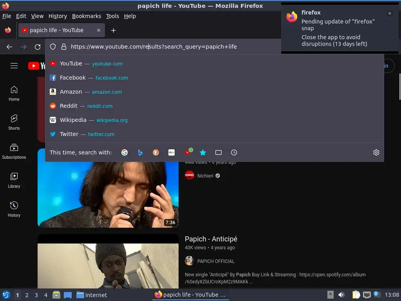Viewport: 401px width, 301px height.
Task: Open the volume control tray icon
Action: click(341, 295)
